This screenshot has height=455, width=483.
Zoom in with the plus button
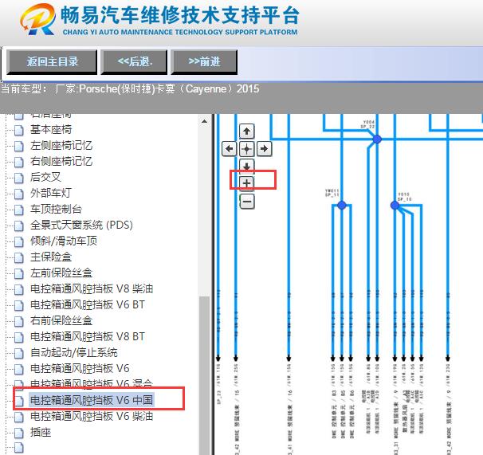(x=246, y=183)
